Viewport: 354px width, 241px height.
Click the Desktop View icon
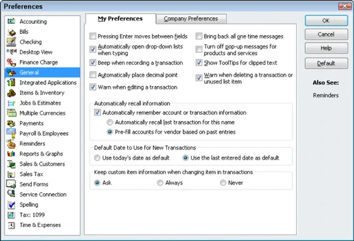pyautogui.click(x=11, y=52)
